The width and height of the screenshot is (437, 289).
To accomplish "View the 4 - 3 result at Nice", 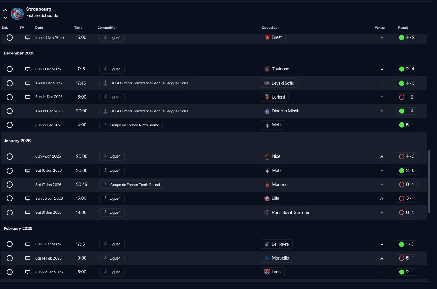I will pyautogui.click(x=406, y=156).
